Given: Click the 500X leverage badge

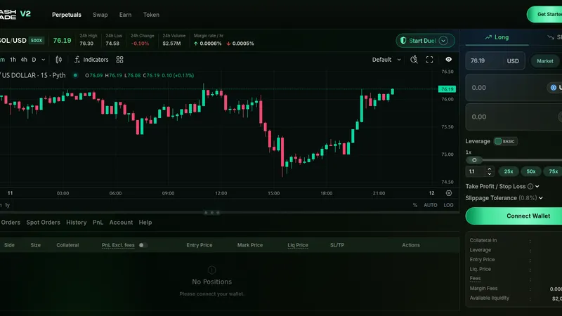Looking at the screenshot, I should coord(37,41).
